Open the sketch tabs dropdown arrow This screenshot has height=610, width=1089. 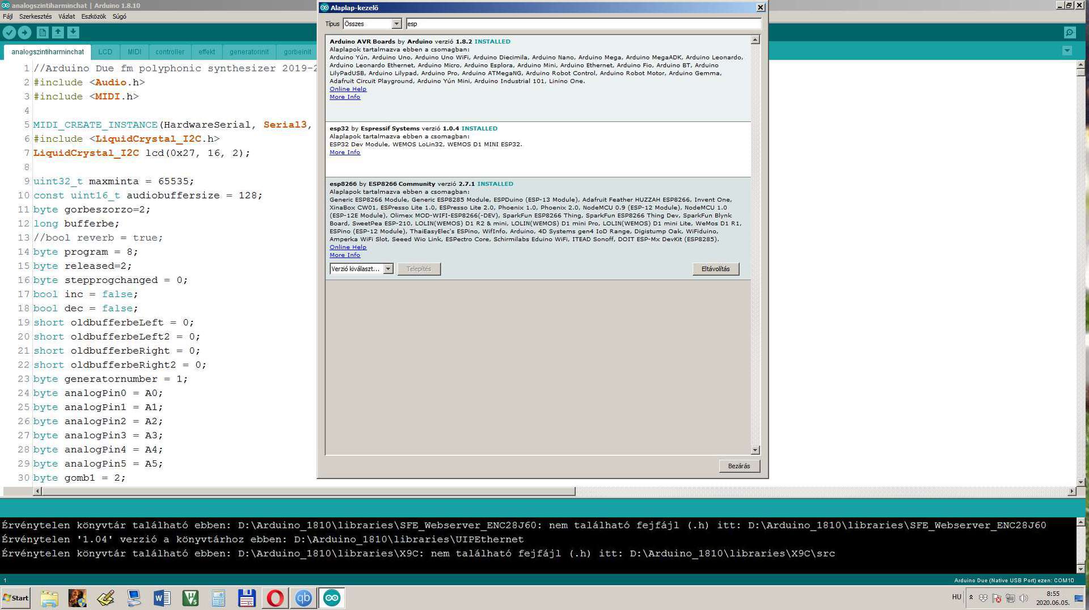click(1067, 51)
